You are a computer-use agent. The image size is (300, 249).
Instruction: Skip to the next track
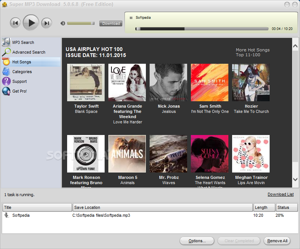[x=46, y=23]
